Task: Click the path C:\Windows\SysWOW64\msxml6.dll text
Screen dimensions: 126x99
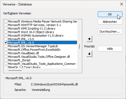Action: [54, 84]
